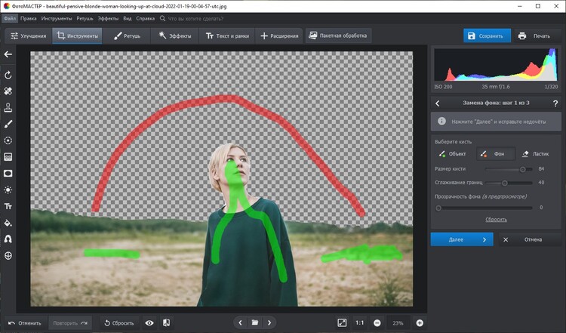Switch to the 'Ретушь' tab
Image resolution: width=566 pixels, height=333 pixels.
tap(125, 35)
